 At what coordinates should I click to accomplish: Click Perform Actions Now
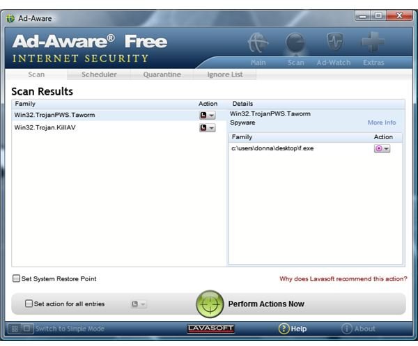266,304
